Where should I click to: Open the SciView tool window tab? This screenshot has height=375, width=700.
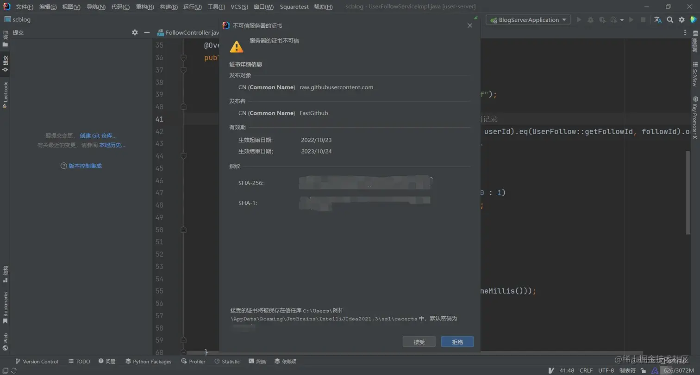(695, 74)
